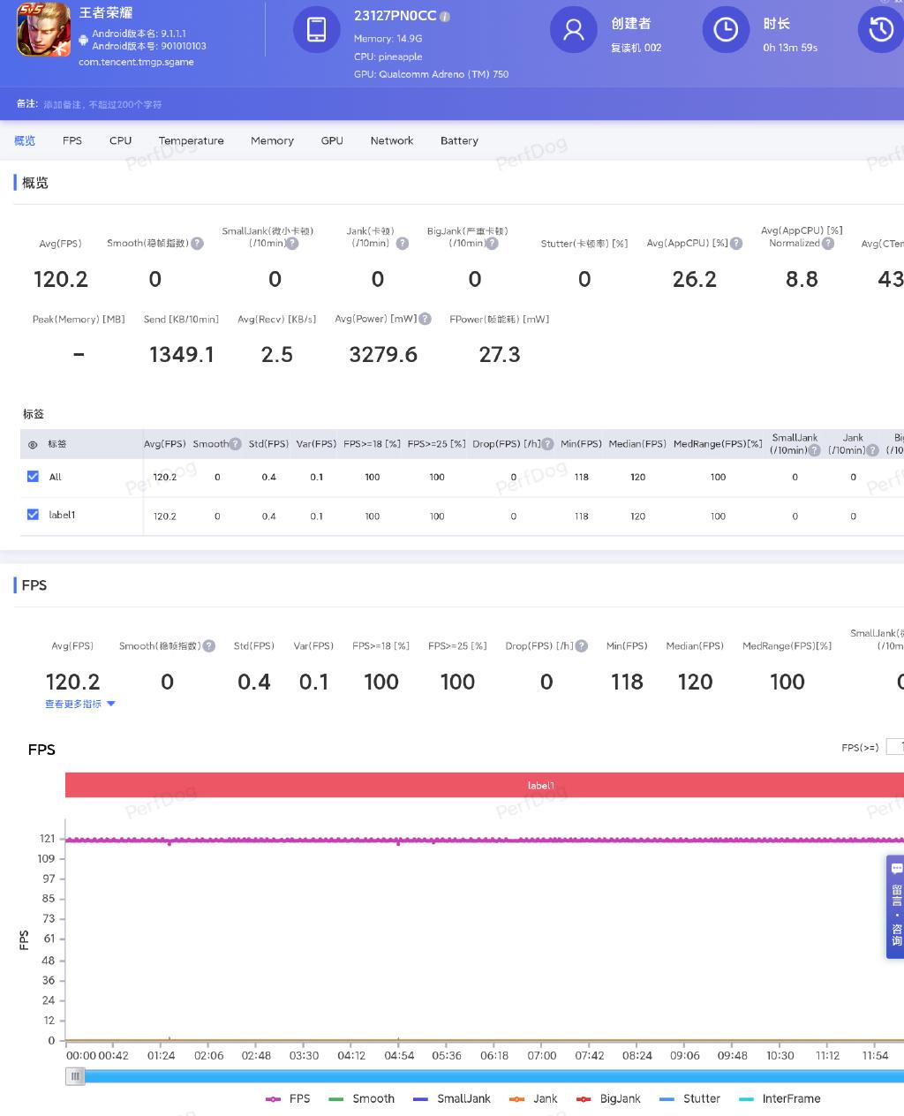Open help icon beside Avg(Power) [mW]

tap(425, 319)
